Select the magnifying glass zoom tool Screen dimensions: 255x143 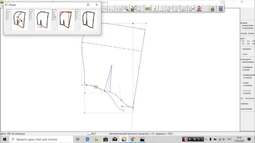point(126,8)
